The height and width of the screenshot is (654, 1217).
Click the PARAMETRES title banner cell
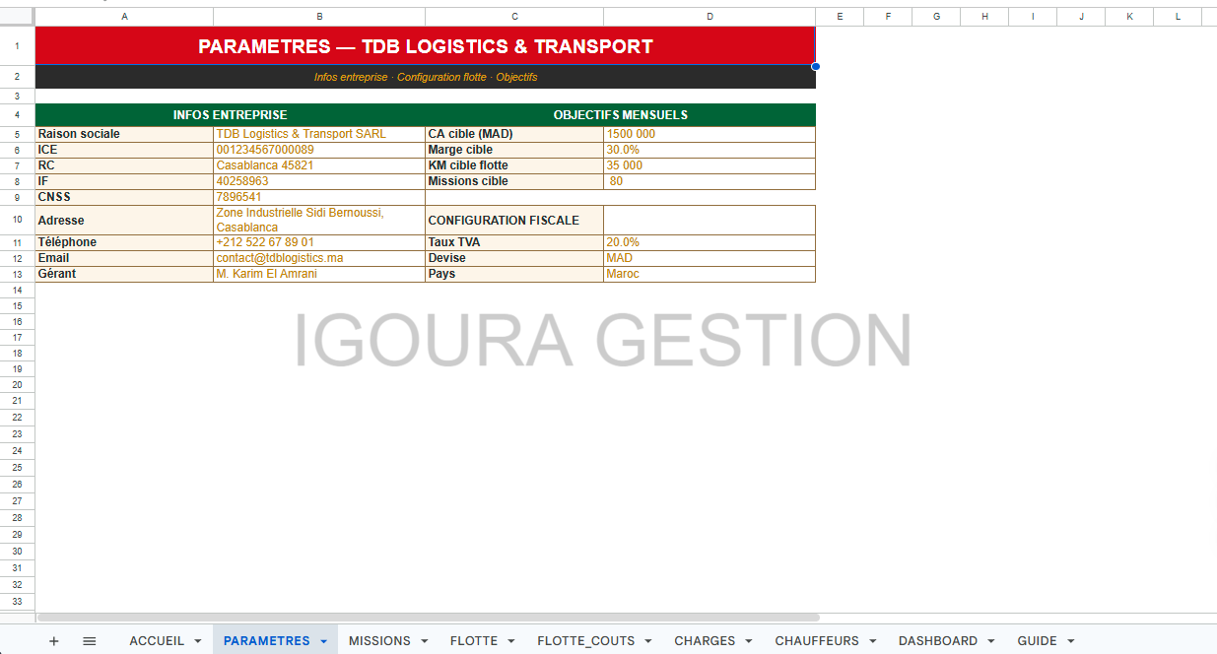click(x=426, y=46)
